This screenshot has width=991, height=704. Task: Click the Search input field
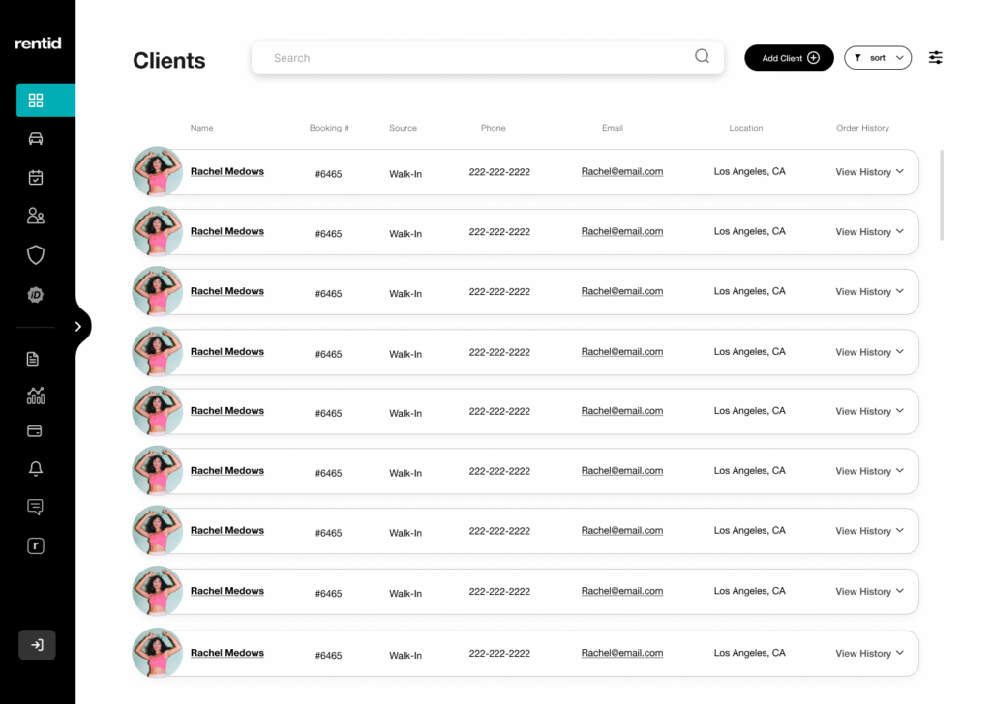(x=474, y=58)
